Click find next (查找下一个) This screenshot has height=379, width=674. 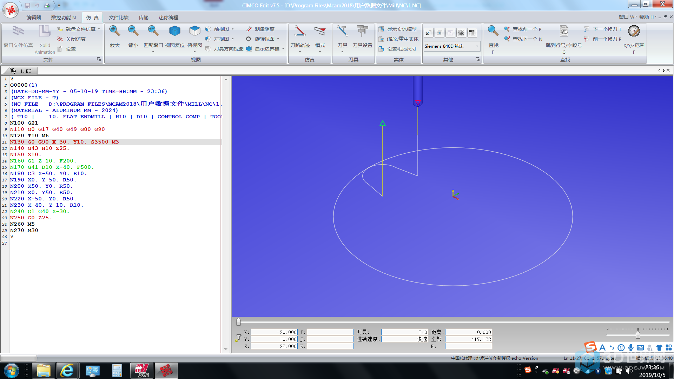click(x=523, y=39)
